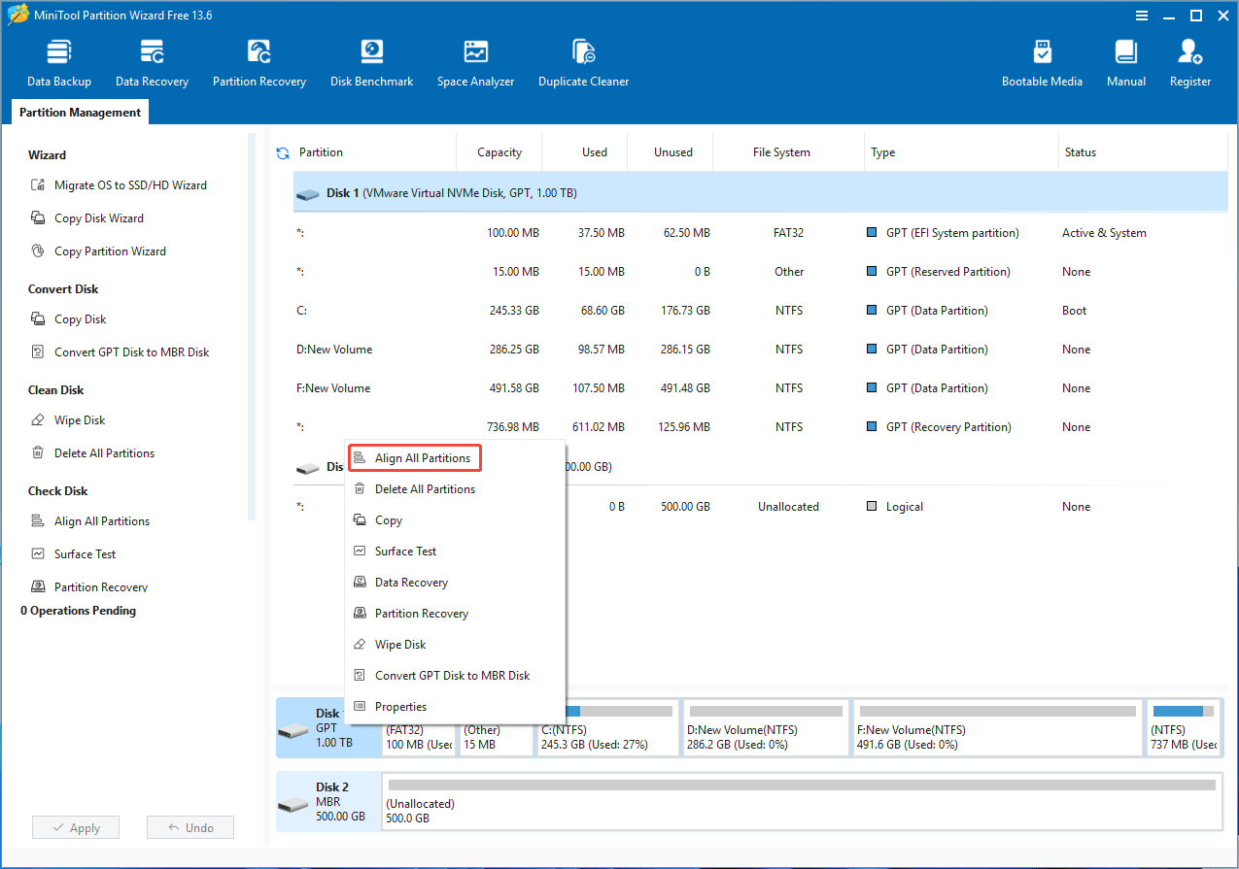Select the 737 MB (NTFS) block in disk map
Image resolution: width=1239 pixels, height=869 pixels.
click(1184, 728)
